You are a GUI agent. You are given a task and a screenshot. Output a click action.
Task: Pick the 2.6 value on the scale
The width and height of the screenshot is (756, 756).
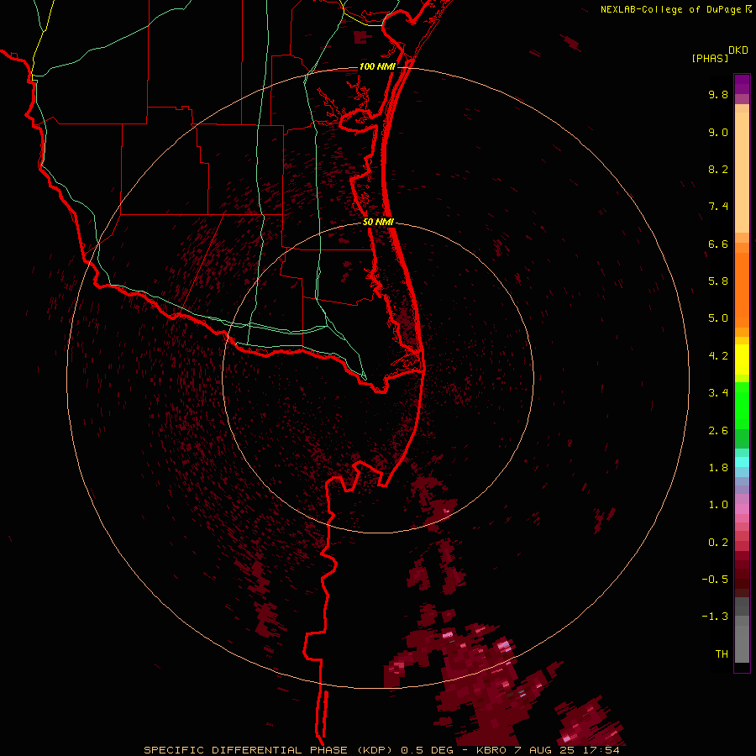[718, 431]
